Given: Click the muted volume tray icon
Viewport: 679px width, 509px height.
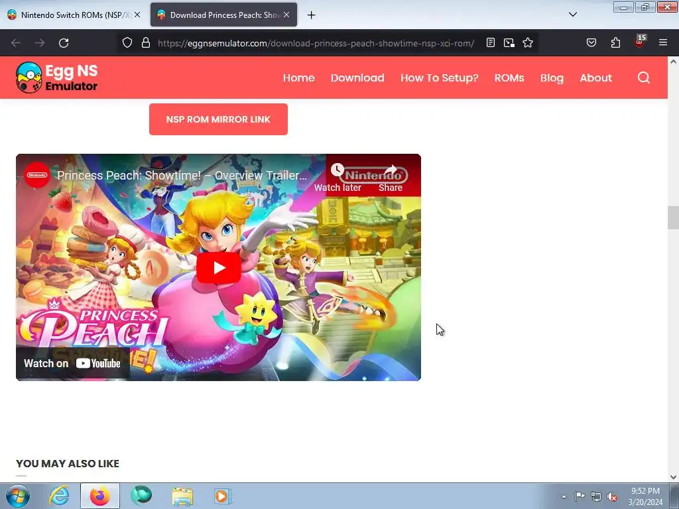Looking at the screenshot, I should (x=612, y=496).
